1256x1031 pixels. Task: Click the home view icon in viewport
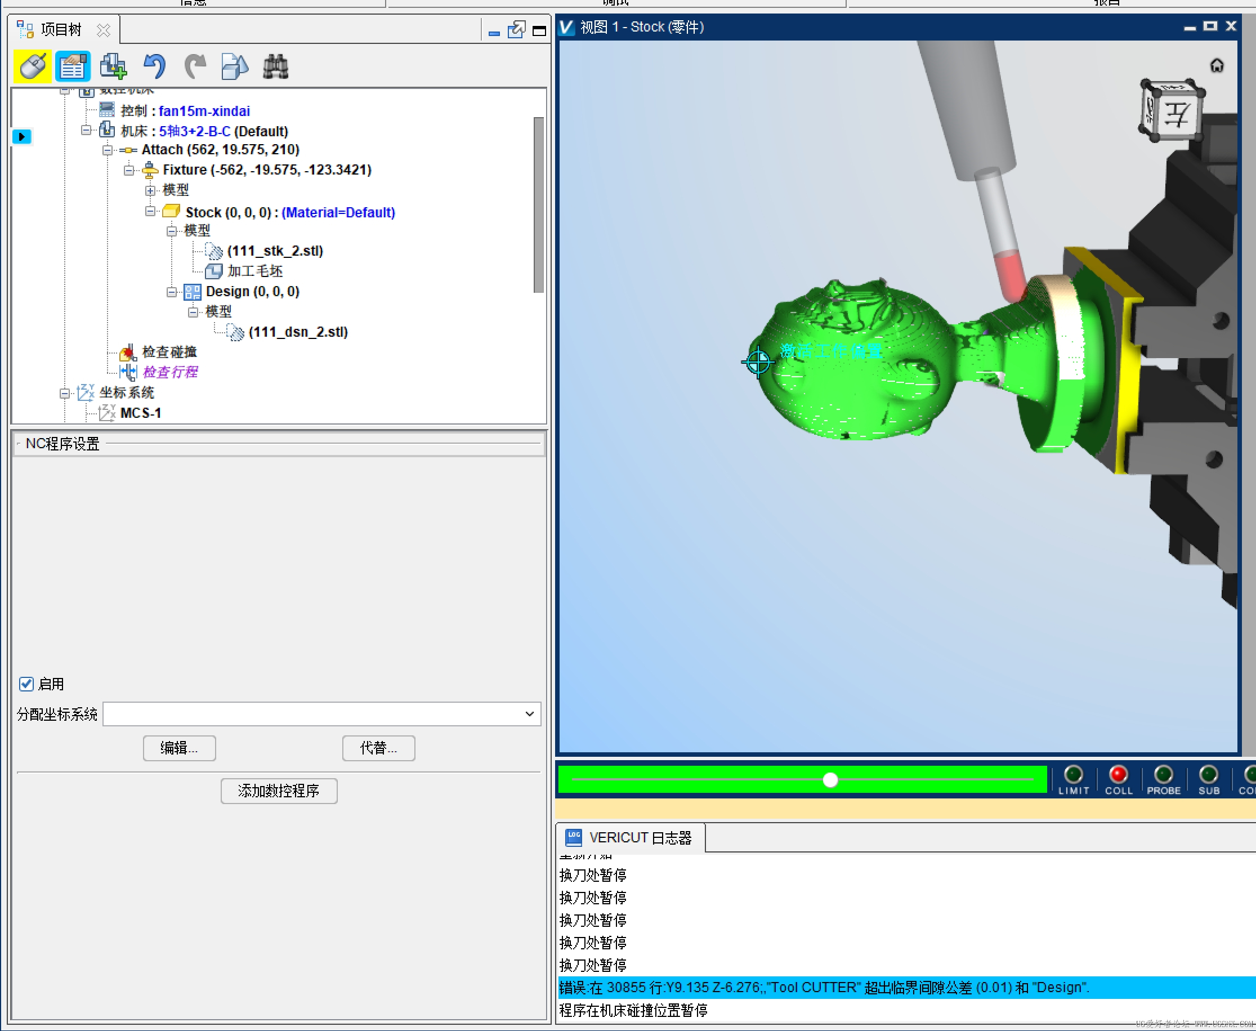[1217, 65]
